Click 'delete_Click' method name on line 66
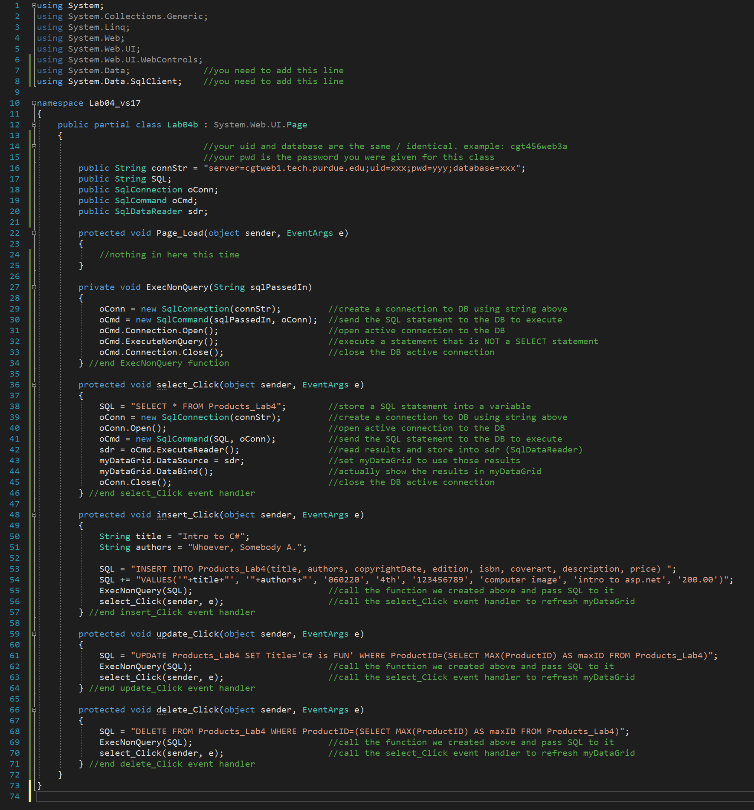 tap(188, 710)
